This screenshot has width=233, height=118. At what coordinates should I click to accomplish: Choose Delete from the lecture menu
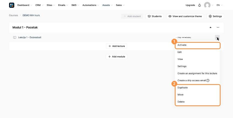tap(197, 102)
